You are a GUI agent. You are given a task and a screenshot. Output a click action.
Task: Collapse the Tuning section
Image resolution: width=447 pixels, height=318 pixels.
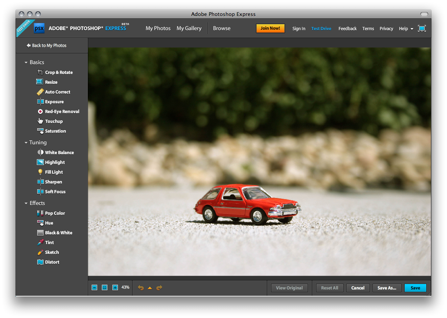coord(26,143)
